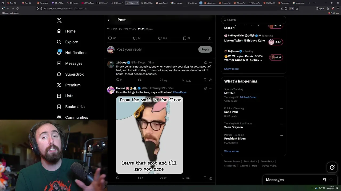The width and height of the screenshot is (341, 191).
Task: Click the X logo in the sidebar
Action: (59, 20)
